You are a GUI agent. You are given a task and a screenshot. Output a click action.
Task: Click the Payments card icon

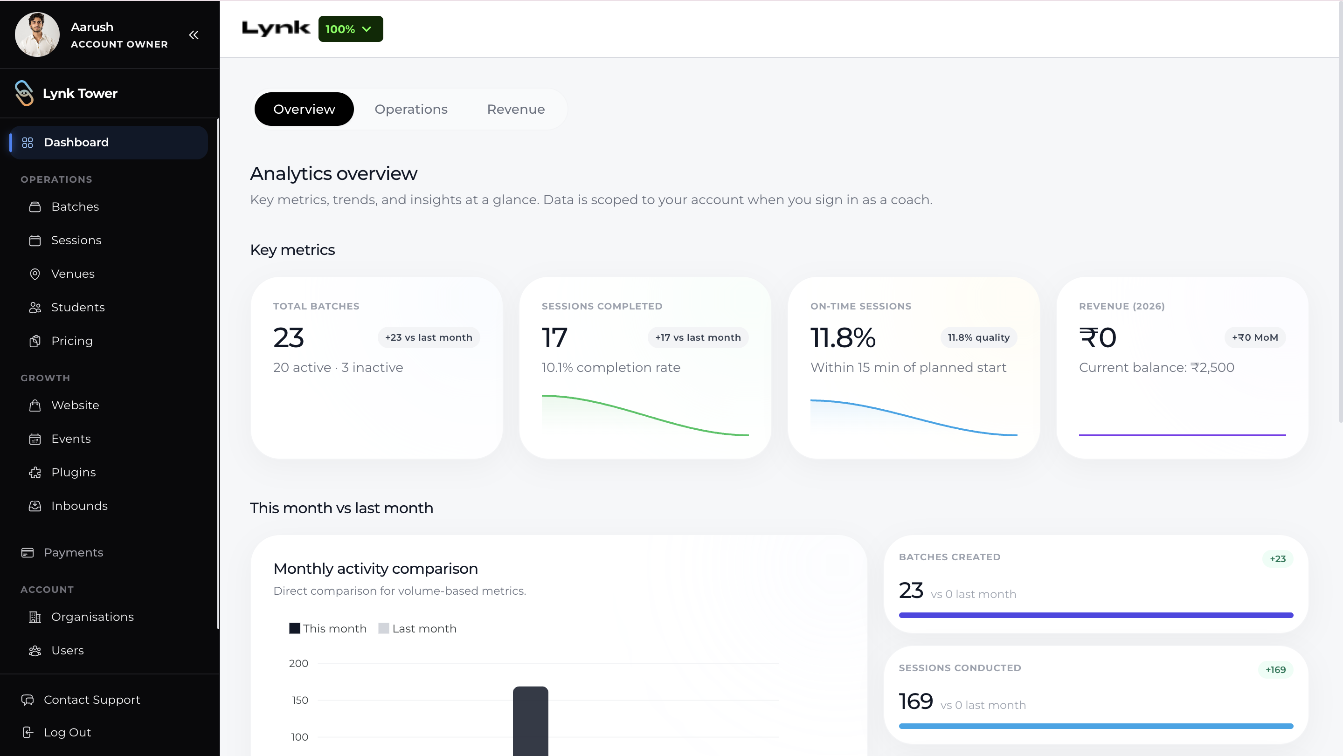(28, 552)
